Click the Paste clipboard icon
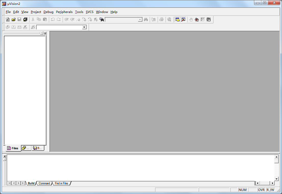This screenshot has width=282, height=194. [45, 20]
